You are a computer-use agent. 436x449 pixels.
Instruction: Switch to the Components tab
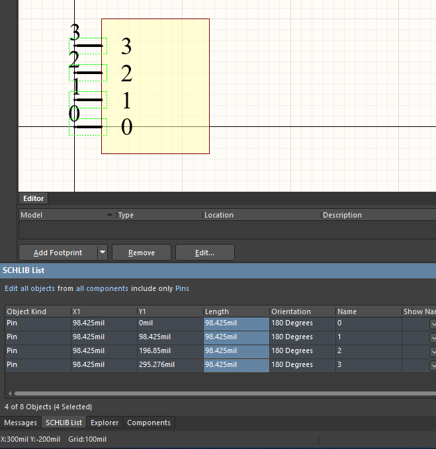[148, 423]
